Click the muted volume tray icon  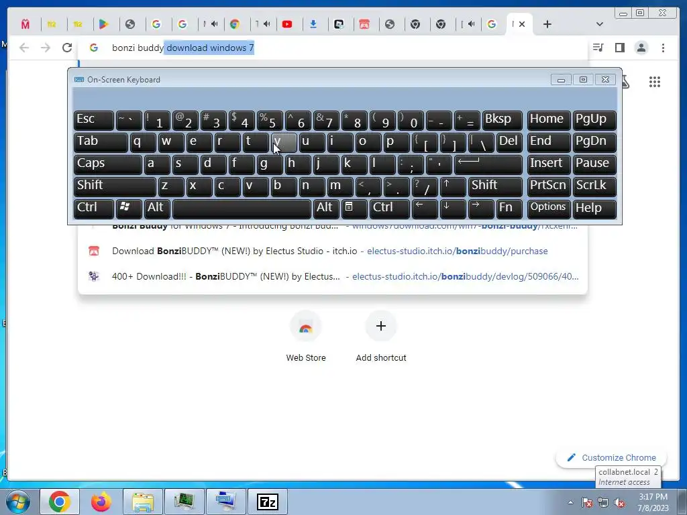pos(619,502)
